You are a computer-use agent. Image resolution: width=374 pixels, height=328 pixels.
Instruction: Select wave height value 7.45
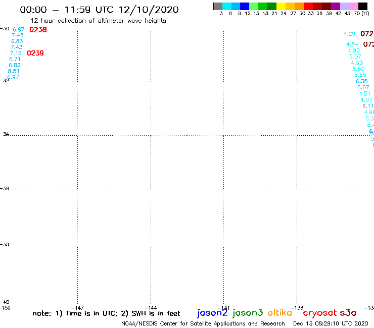[18, 35]
